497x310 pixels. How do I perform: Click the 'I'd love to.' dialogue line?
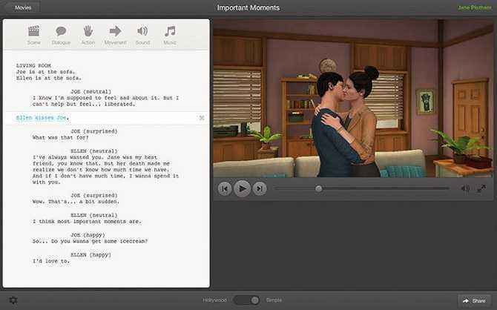coord(51,260)
